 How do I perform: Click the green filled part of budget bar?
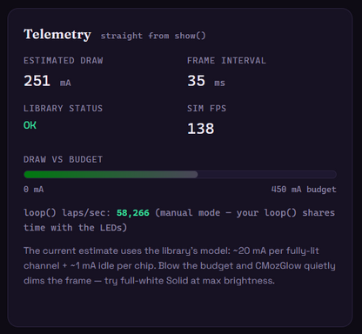point(111,175)
